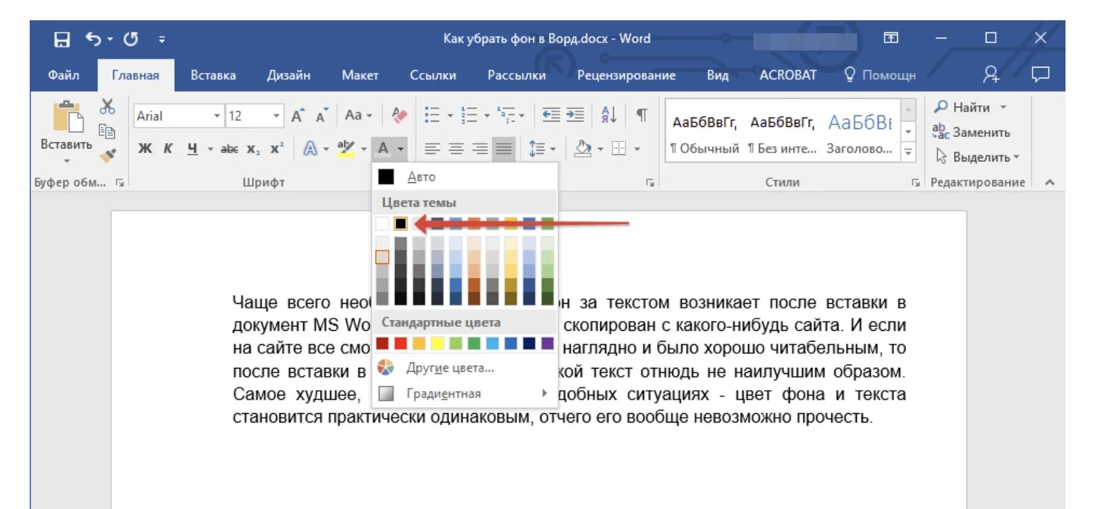Open multilevel list button
The height and width of the screenshot is (509, 1106).
[506, 115]
